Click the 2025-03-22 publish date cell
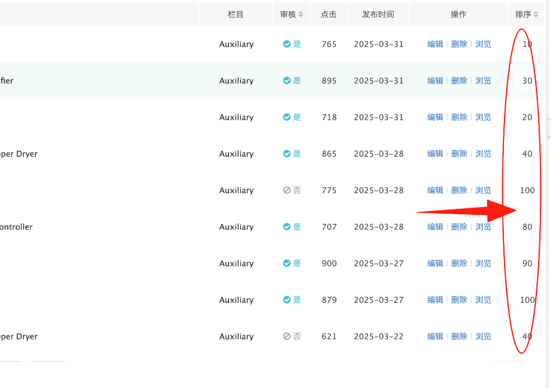This screenshot has height=388, width=551. coord(379,336)
